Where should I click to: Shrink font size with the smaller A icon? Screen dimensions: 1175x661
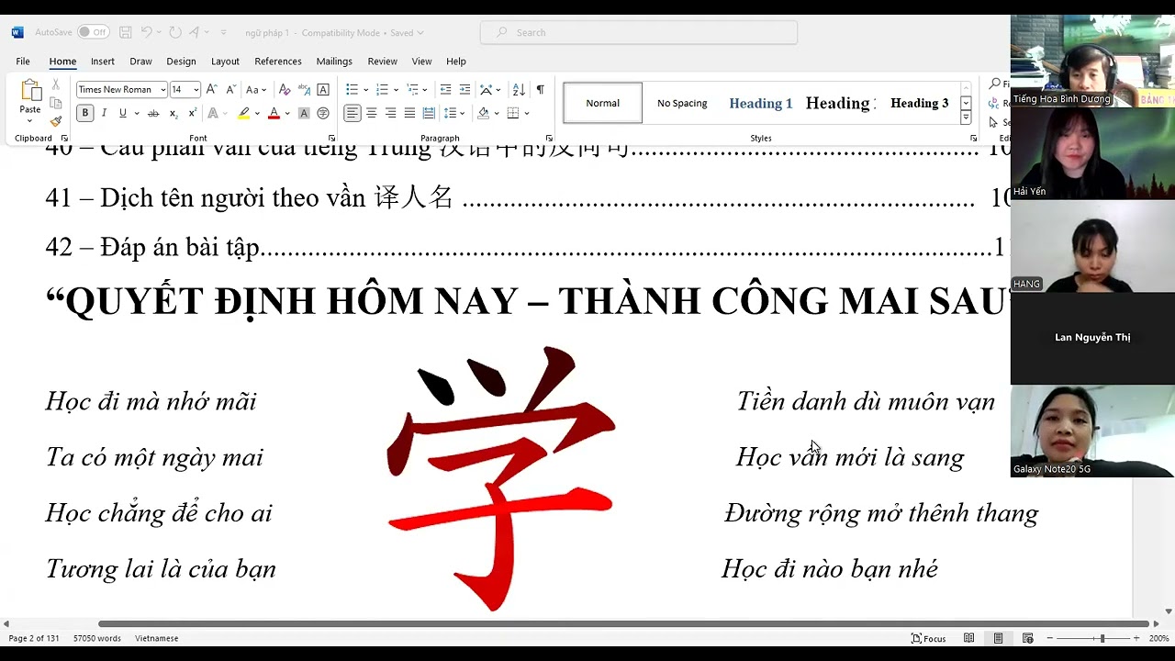pyautogui.click(x=229, y=89)
